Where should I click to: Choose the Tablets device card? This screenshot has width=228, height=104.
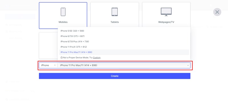click(x=115, y=14)
